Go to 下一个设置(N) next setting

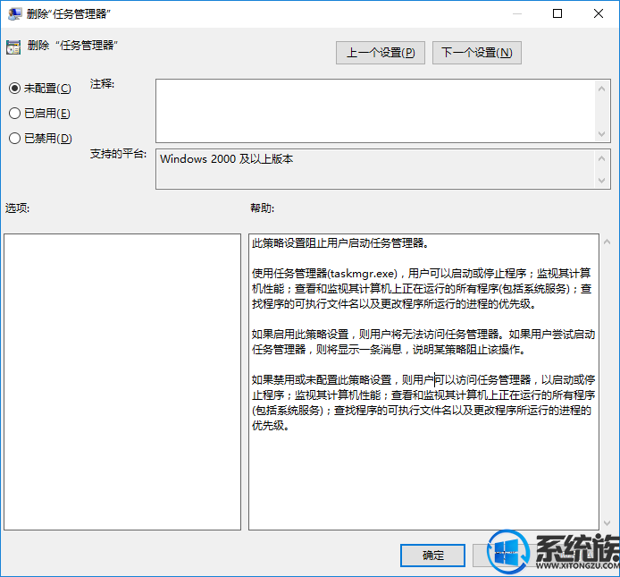click(477, 53)
